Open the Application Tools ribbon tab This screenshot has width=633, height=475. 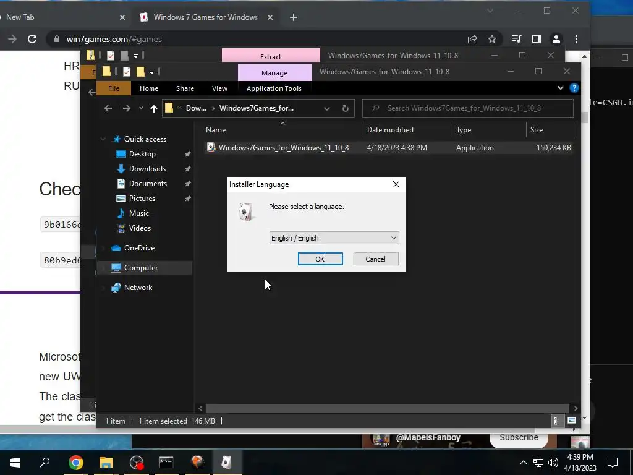(274, 88)
